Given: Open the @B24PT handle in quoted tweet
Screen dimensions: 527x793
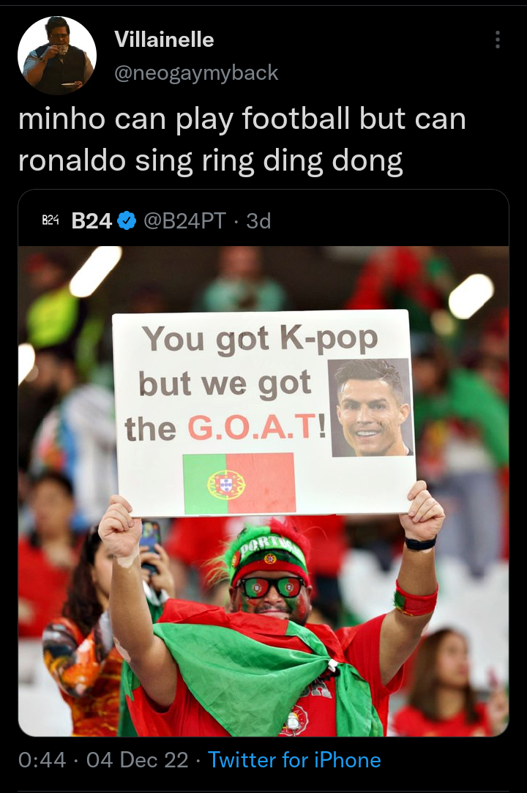Looking at the screenshot, I should (x=185, y=220).
